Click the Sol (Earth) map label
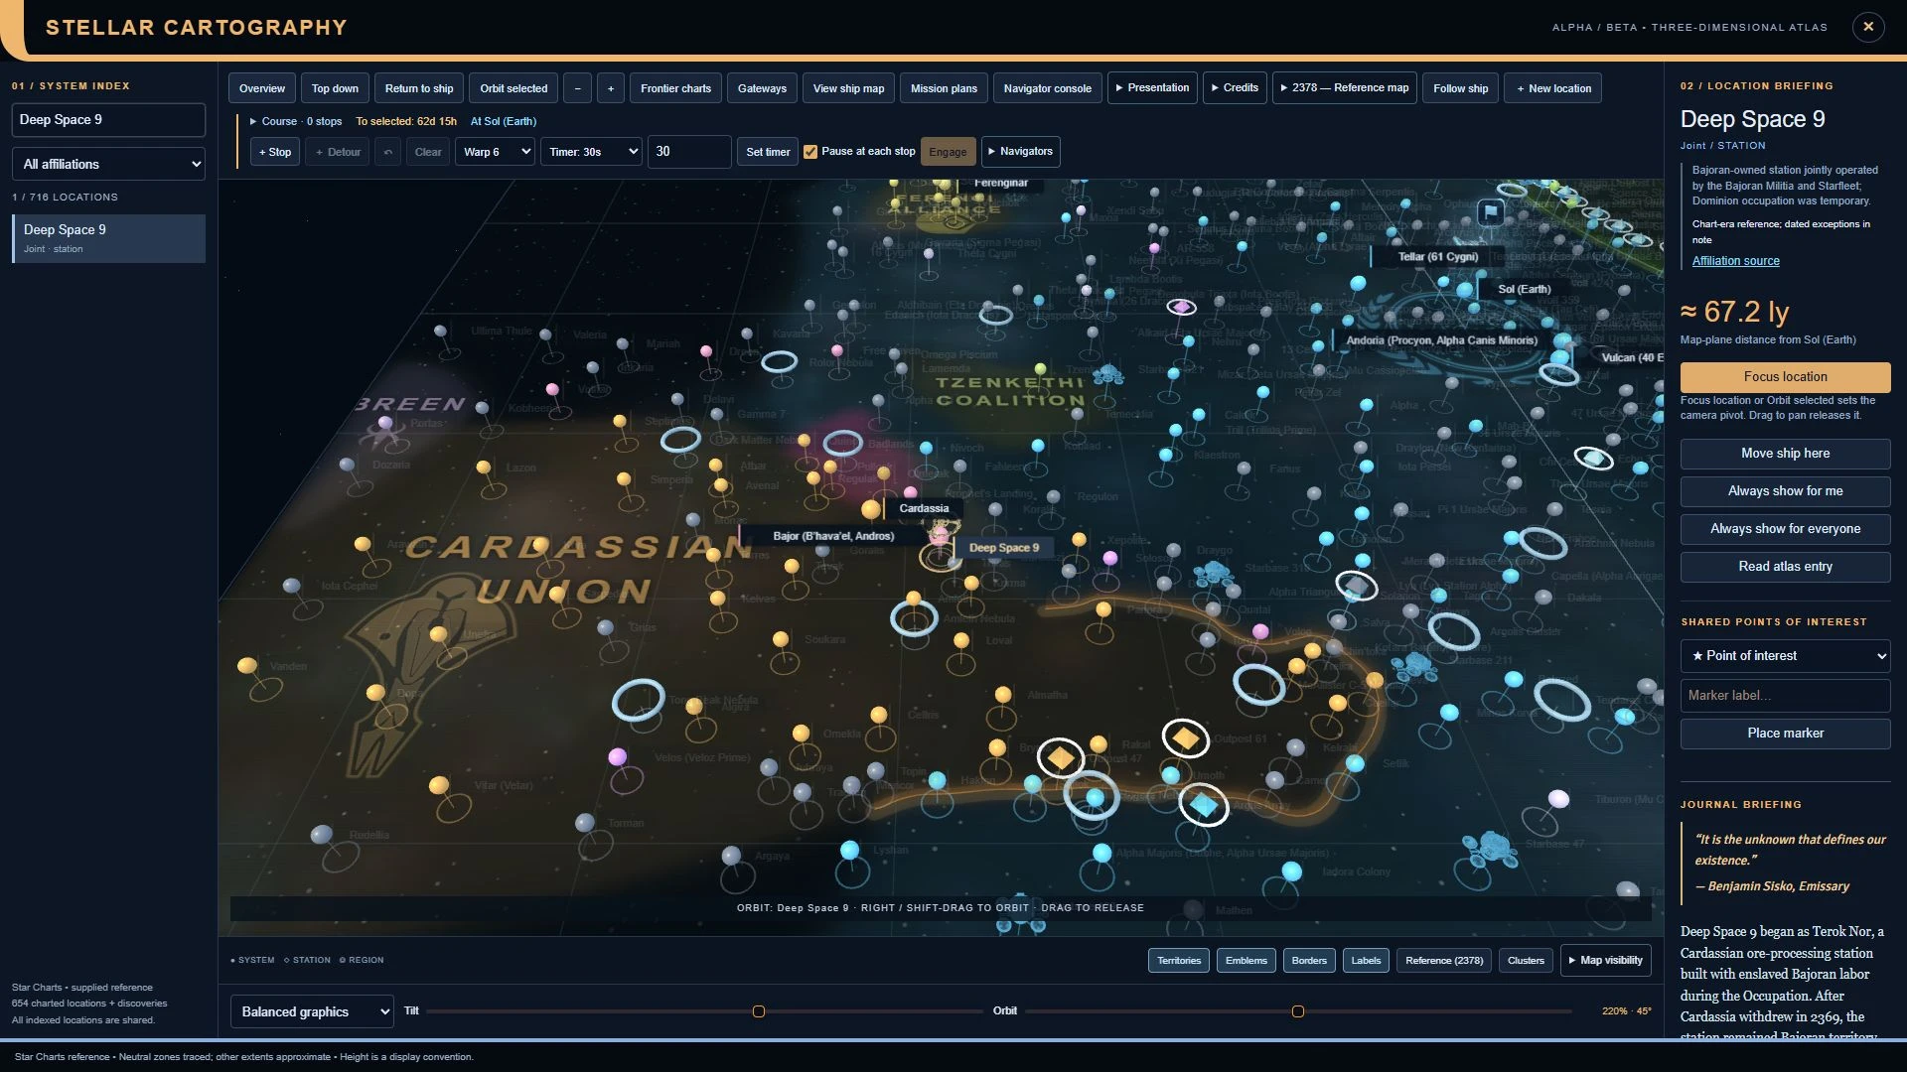 (1524, 289)
